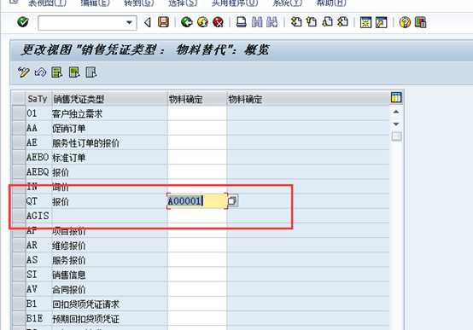Exit using the yellow up-arrow icon
The width and height of the screenshot is (473, 330).
point(202,22)
